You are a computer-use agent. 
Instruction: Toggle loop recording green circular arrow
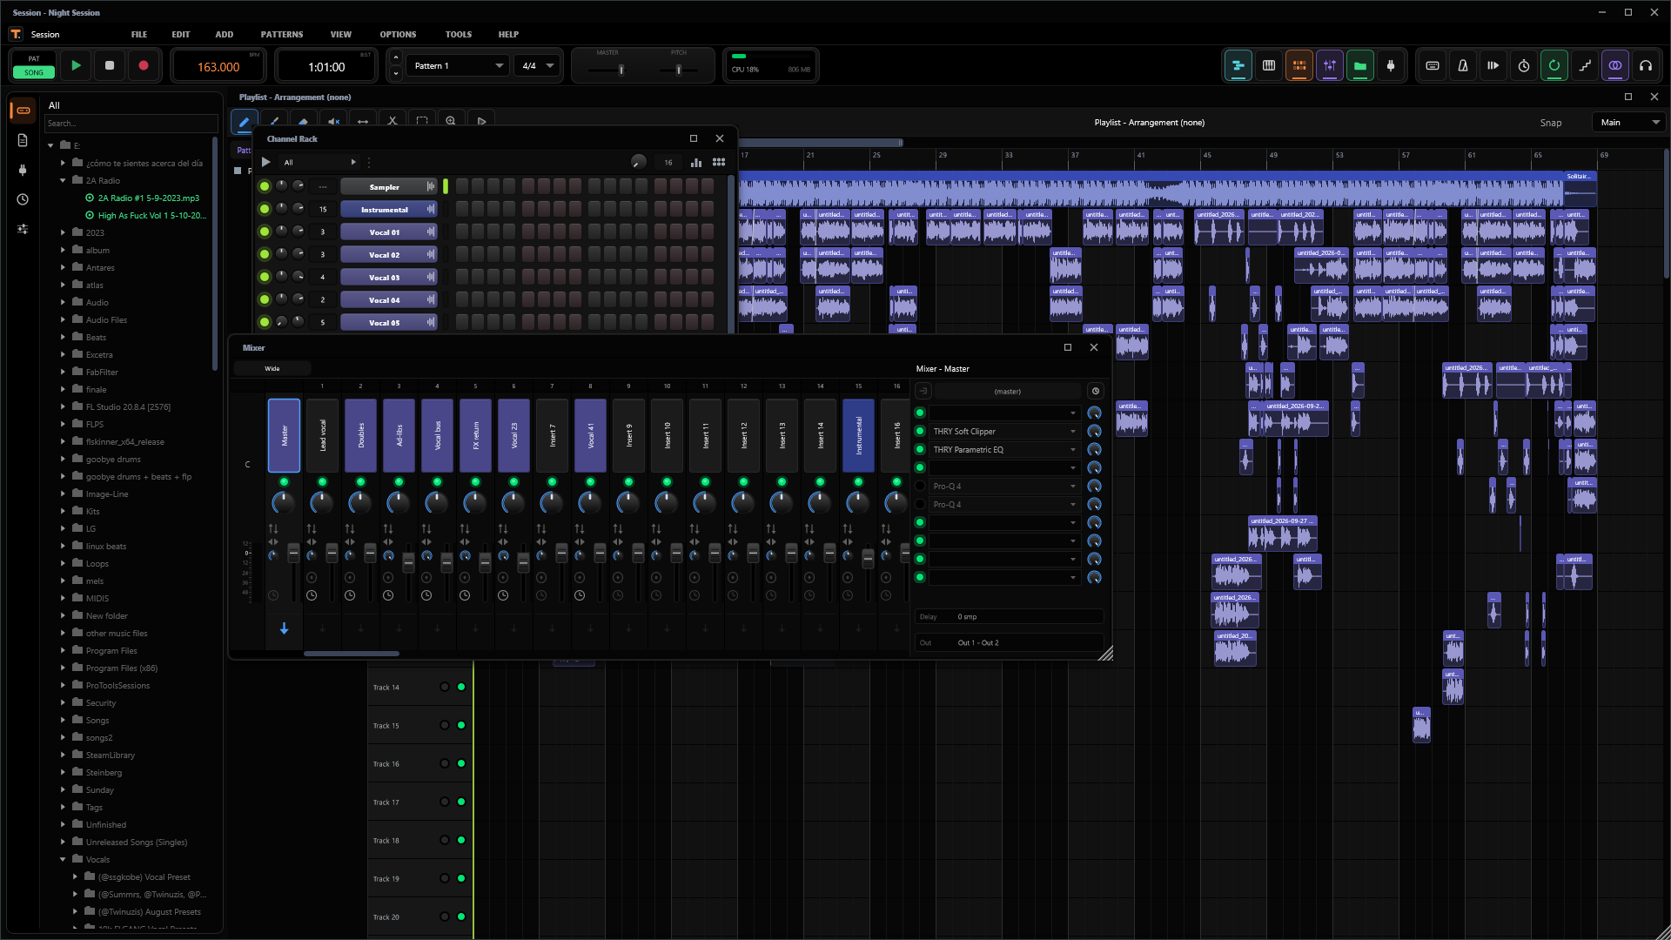[1554, 65]
